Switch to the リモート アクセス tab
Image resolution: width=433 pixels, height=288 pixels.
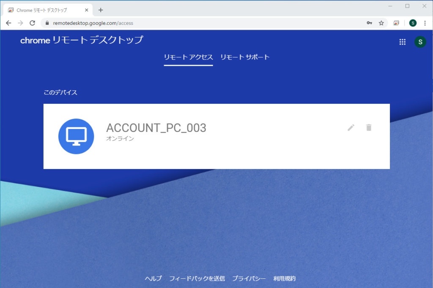pyautogui.click(x=188, y=57)
